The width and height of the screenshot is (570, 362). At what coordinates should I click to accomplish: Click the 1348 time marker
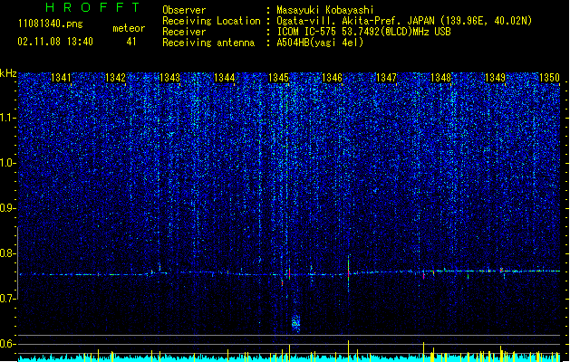point(440,78)
